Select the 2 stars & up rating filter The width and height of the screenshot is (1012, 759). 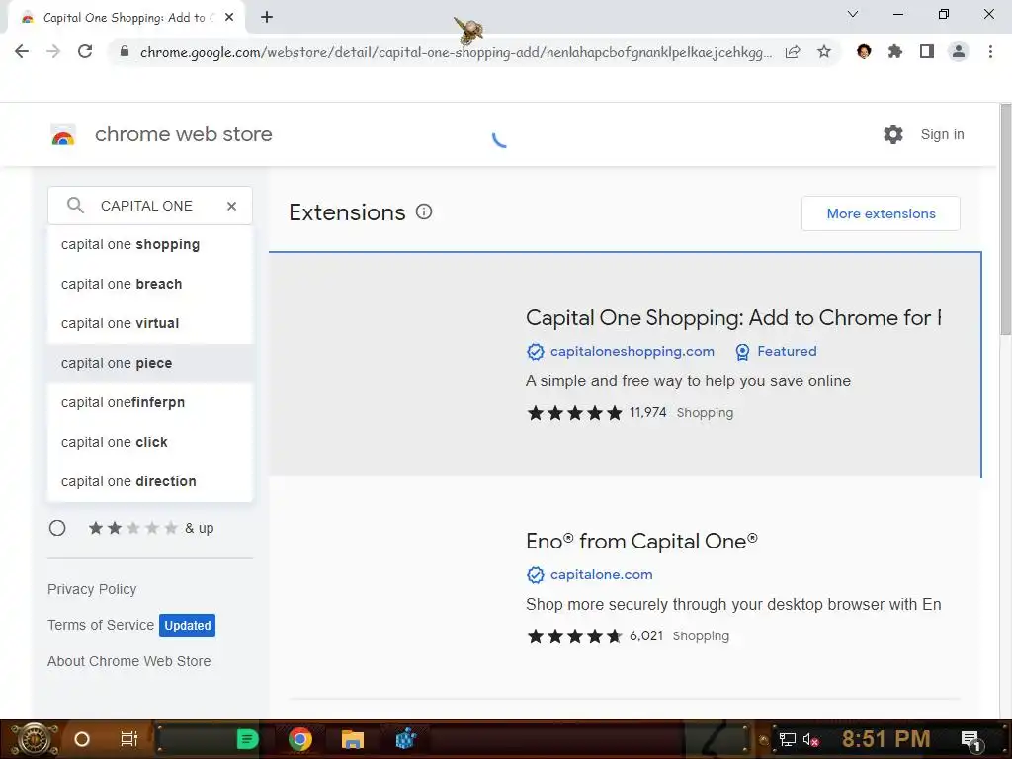click(x=57, y=528)
